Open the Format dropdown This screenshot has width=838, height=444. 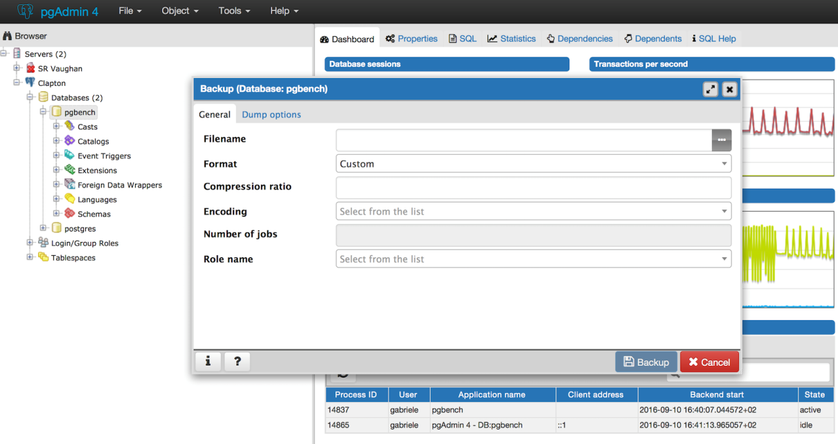click(x=533, y=164)
